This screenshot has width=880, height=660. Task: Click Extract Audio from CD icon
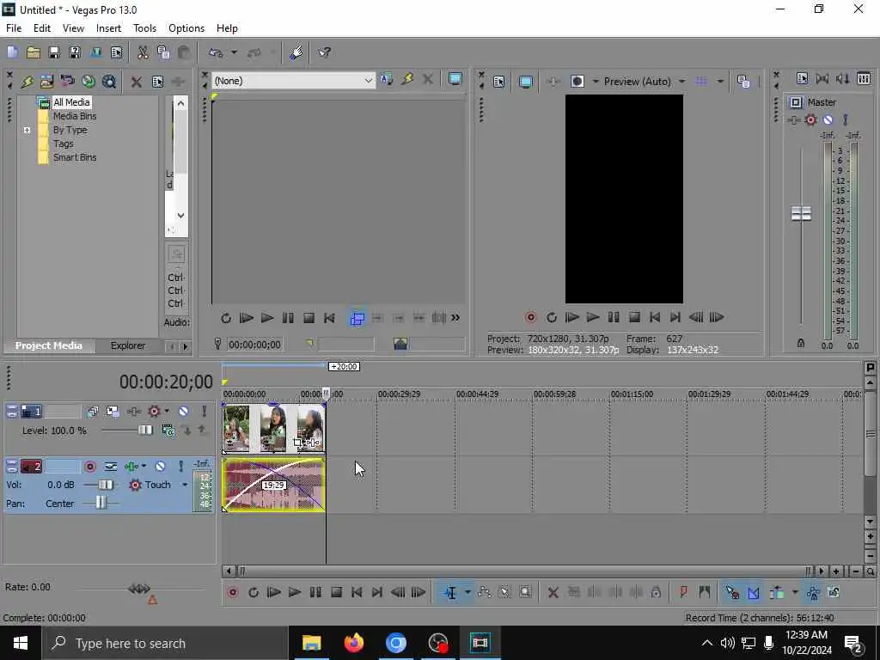pos(89,82)
